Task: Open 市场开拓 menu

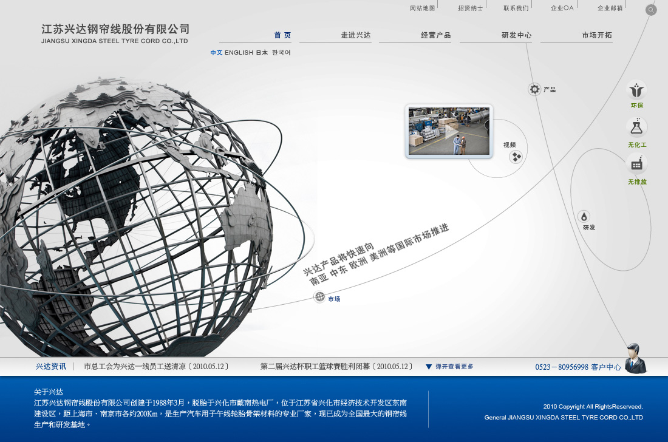Action: tap(597, 35)
